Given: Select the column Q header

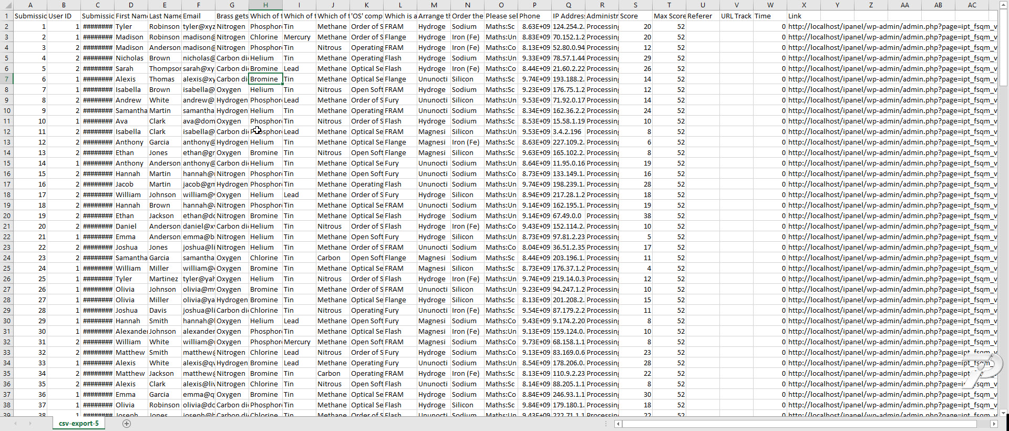Looking at the screenshot, I should click(x=568, y=5).
